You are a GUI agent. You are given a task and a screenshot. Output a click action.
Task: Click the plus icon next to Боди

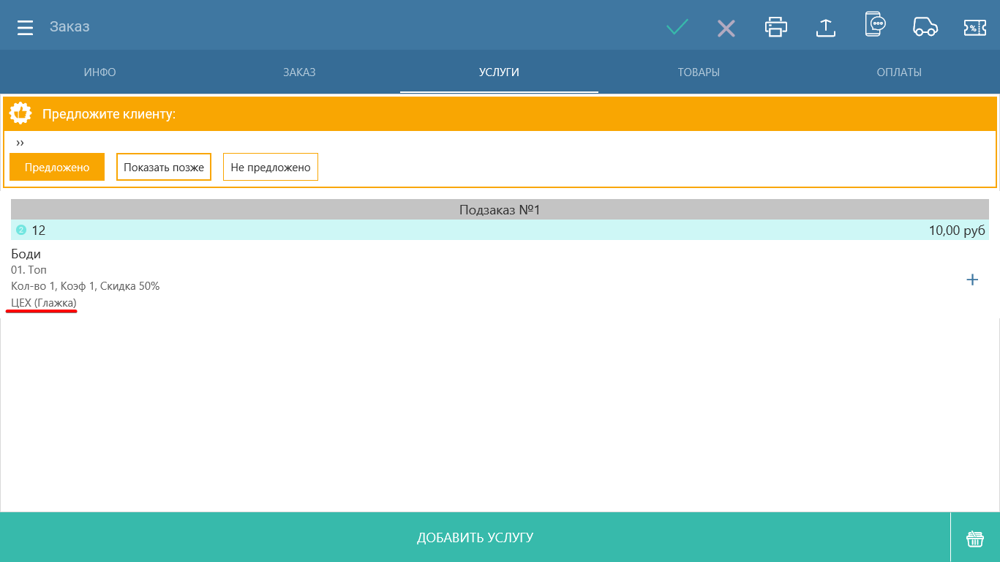(x=972, y=280)
